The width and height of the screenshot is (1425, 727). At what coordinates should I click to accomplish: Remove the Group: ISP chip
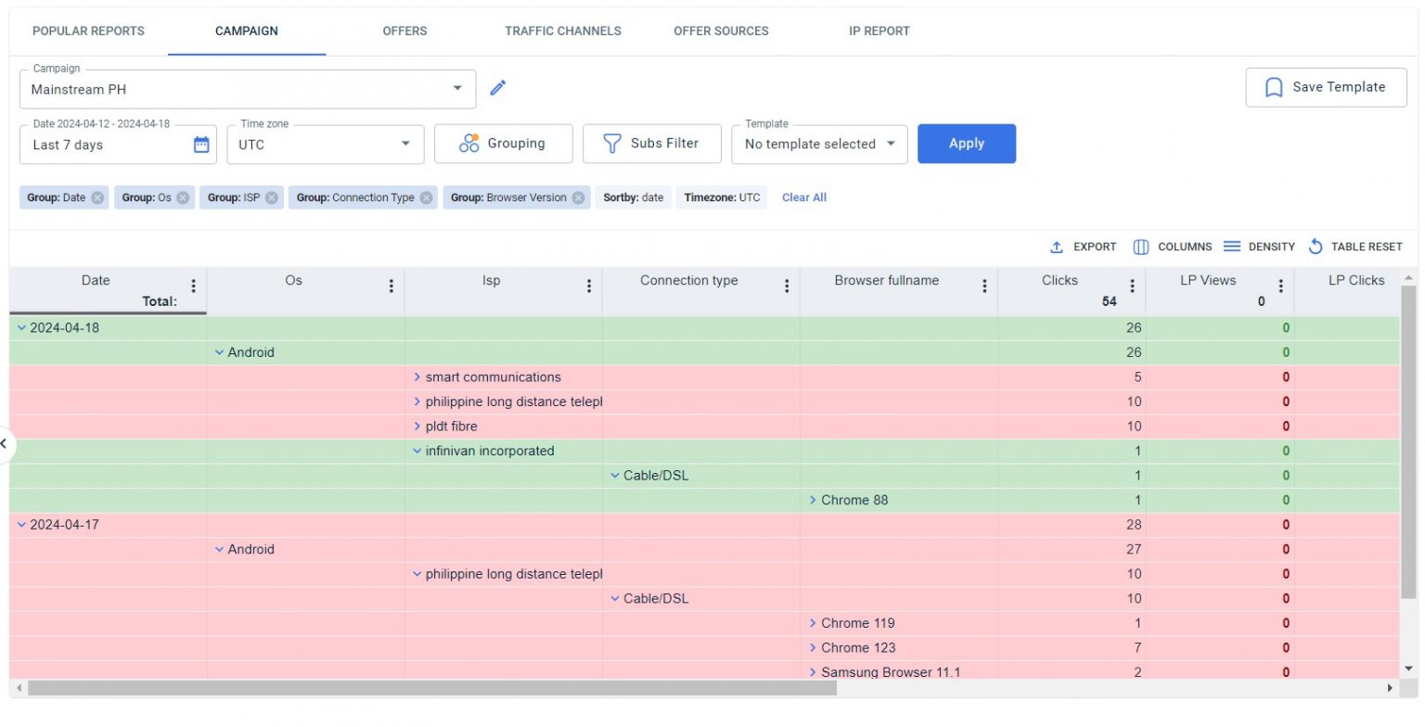271,197
